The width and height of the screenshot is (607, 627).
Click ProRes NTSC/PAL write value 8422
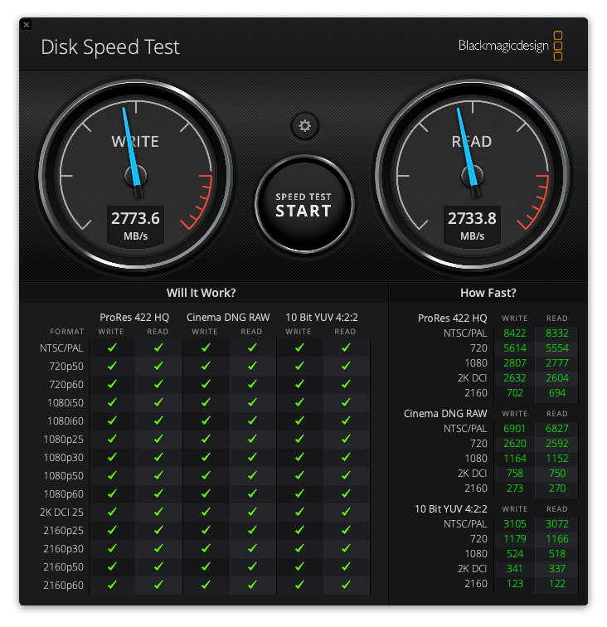tap(515, 333)
